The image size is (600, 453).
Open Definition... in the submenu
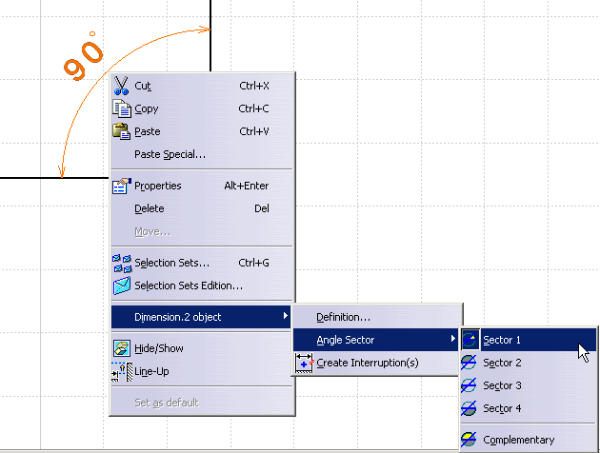click(377, 317)
